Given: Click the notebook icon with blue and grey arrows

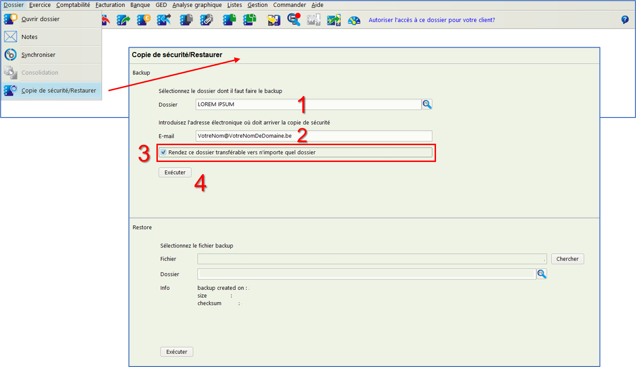Looking at the screenshot, I should [164, 20].
